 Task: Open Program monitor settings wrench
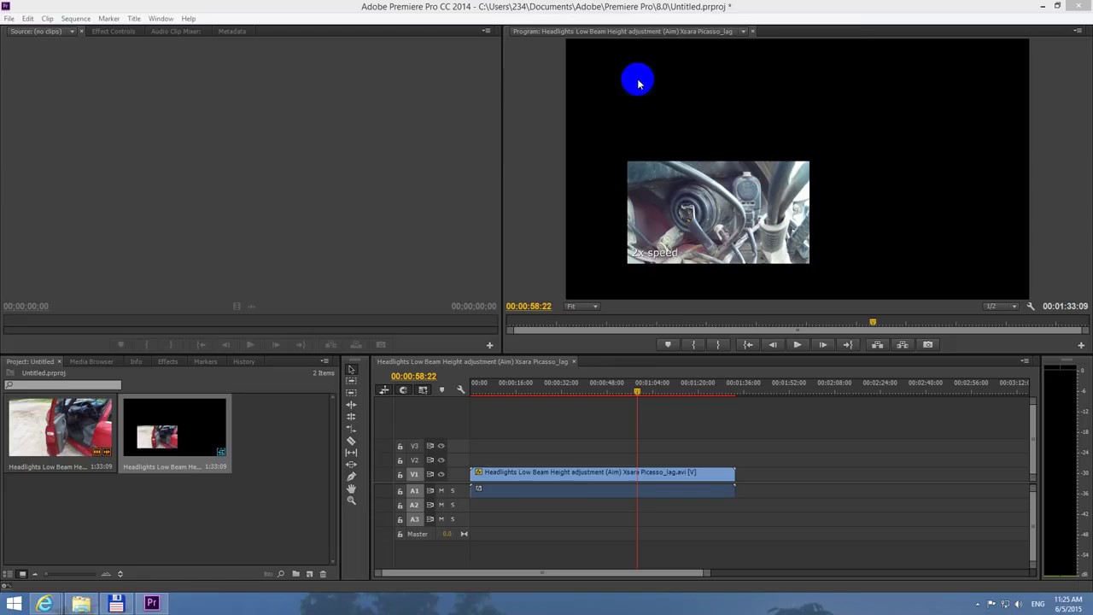pyautogui.click(x=1031, y=306)
